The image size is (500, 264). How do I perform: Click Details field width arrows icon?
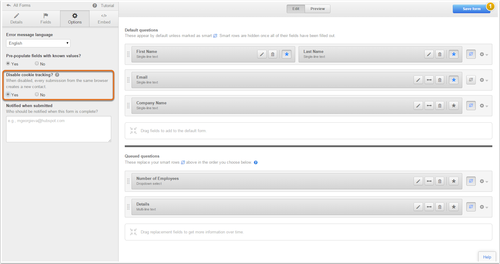pos(429,207)
